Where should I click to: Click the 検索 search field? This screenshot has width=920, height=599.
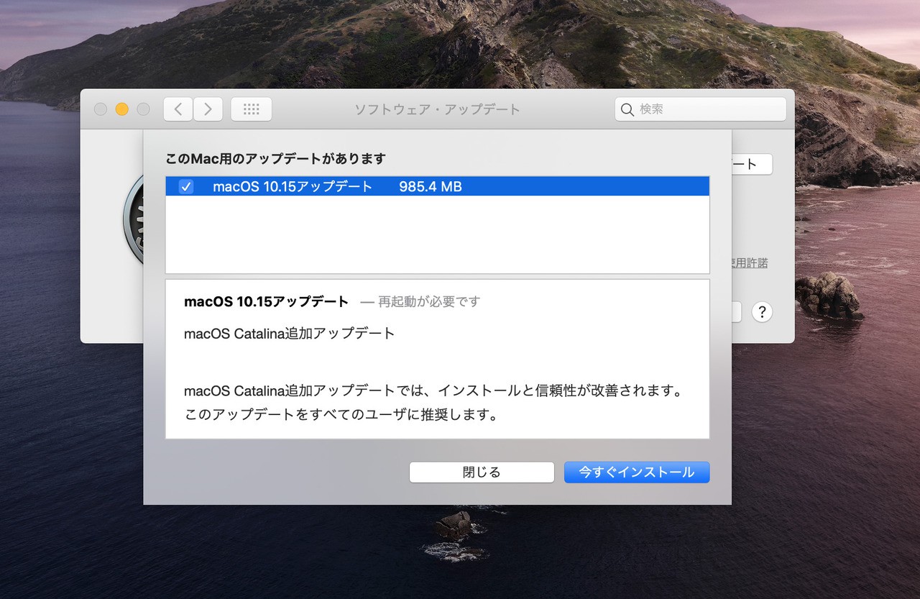[700, 109]
